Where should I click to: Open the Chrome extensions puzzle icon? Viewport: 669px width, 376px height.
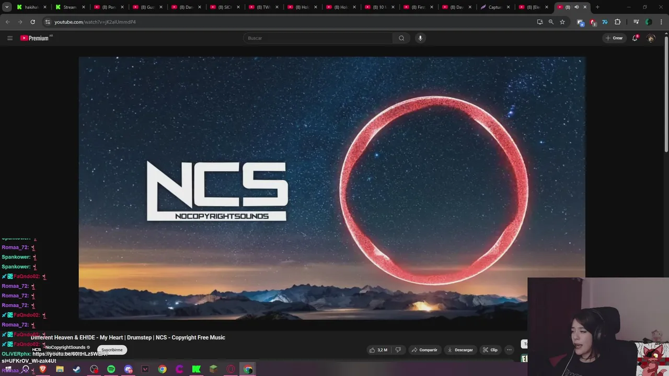(618, 22)
